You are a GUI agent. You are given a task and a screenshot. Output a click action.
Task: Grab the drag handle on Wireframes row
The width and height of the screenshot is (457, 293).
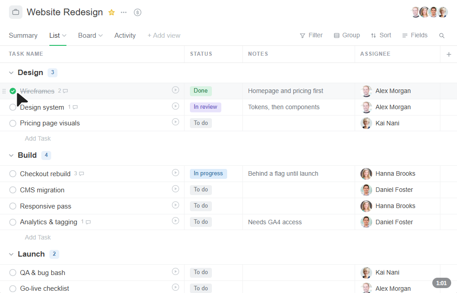[4, 91]
